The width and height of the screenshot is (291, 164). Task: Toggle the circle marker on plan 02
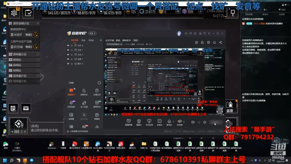tap(38, 54)
